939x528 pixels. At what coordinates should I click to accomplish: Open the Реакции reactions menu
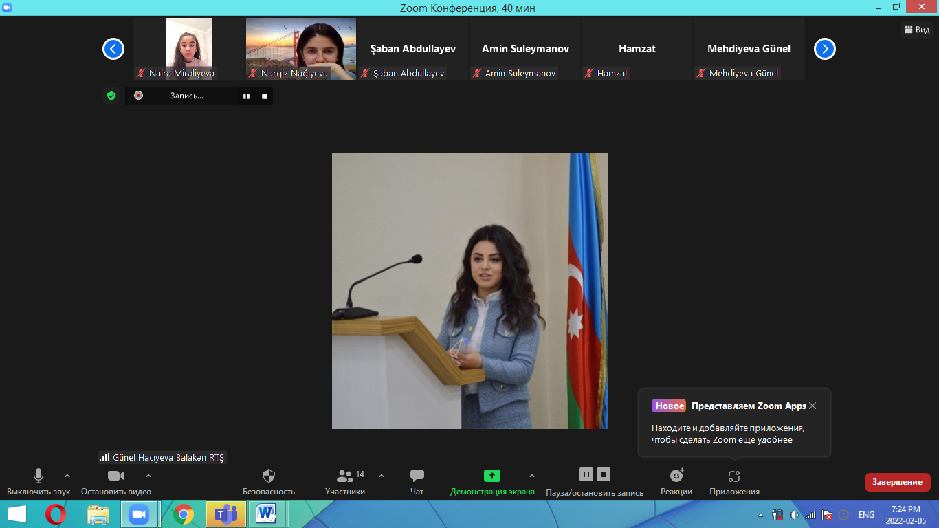click(x=676, y=476)
